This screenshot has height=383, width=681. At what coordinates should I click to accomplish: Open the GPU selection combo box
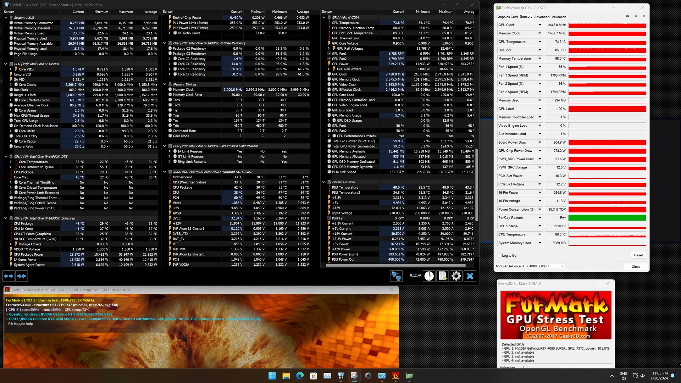[530, 266]
